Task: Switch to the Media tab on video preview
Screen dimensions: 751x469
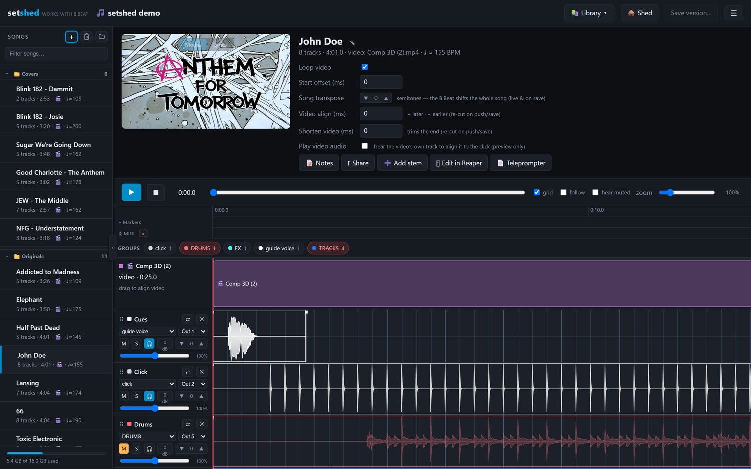Action: [x=193, y=45]
